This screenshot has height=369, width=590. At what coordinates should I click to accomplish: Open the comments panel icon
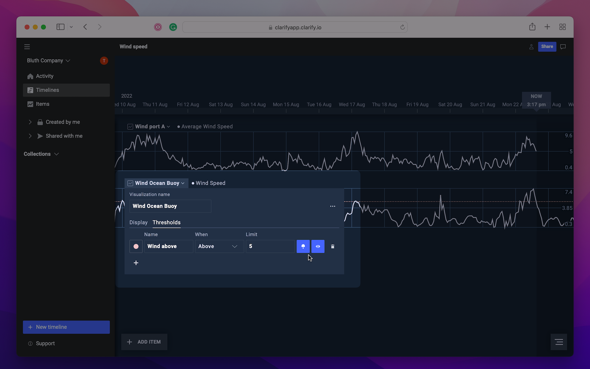tap(563, 47)
